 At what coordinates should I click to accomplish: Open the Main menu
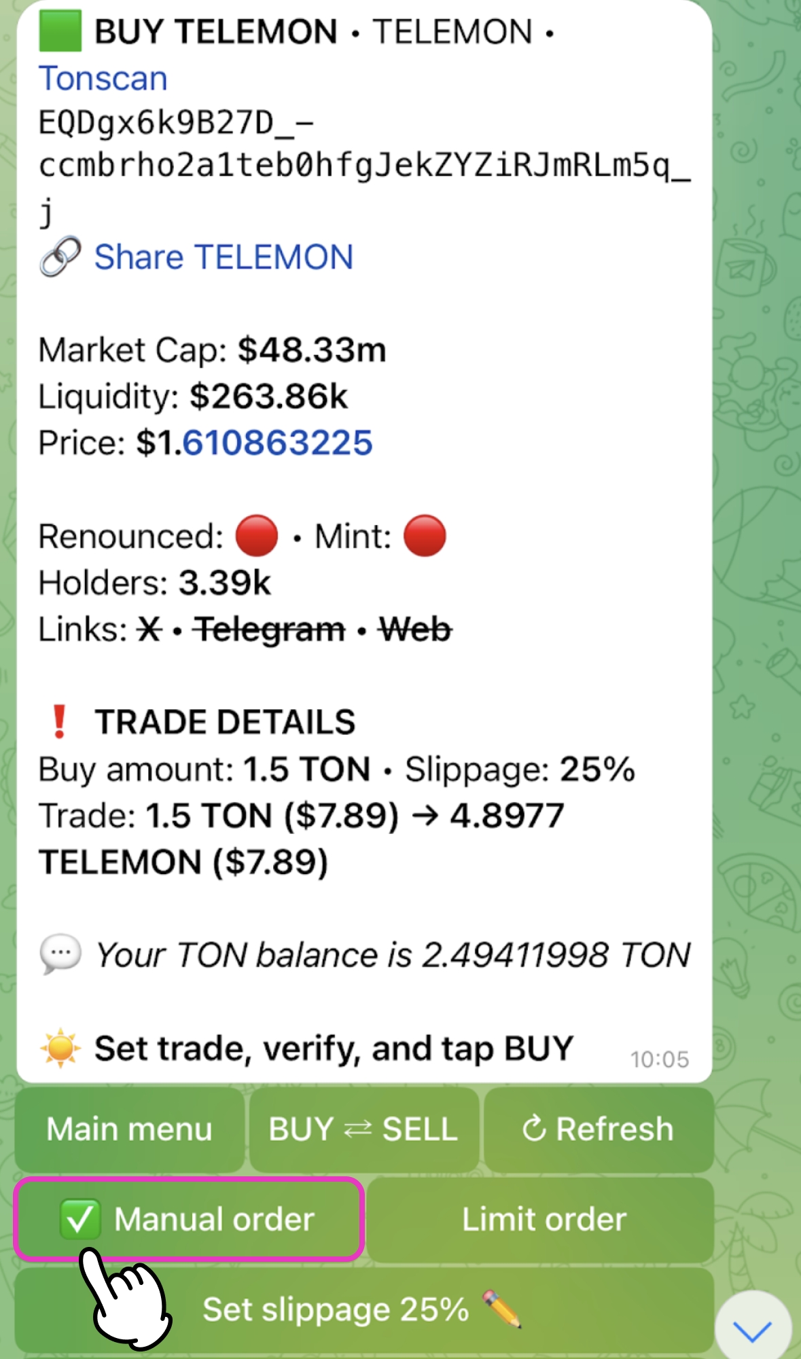(129, 1129)
